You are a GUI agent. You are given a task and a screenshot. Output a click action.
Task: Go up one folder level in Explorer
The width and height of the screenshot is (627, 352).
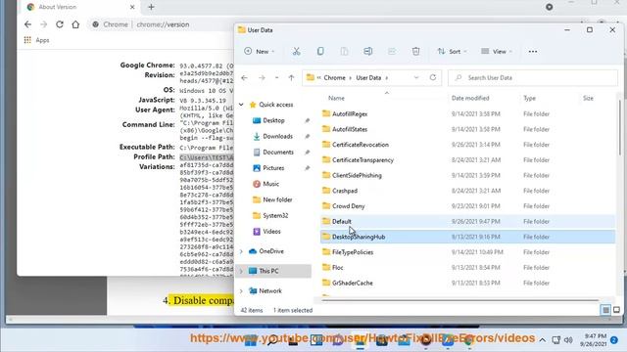(292, 78)
